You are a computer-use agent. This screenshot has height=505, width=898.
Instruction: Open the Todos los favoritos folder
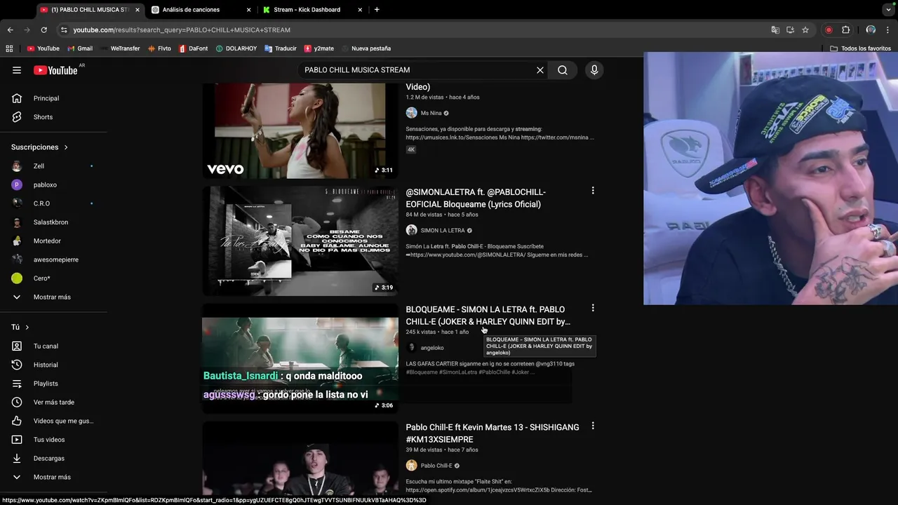[x=860, y=48]
